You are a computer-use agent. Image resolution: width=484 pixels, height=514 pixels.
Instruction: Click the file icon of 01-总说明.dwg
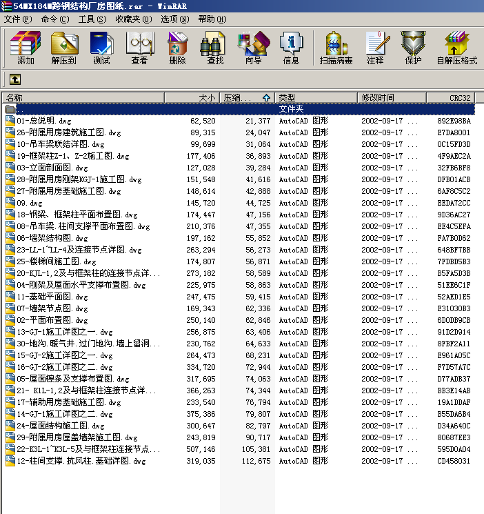10,121
